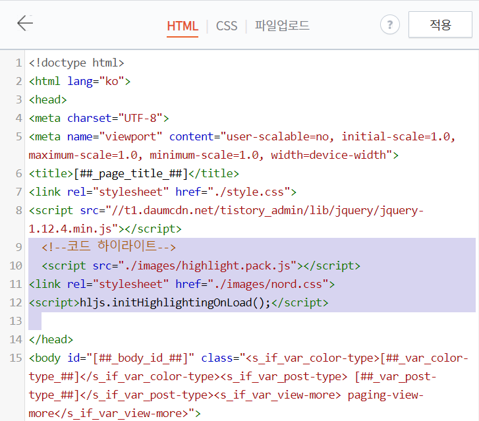Image resolution: width=479 pixels, height=421 pixels.
Task: Open the help question mark icon
Action: pyautogui.click(x=390, y=24)
